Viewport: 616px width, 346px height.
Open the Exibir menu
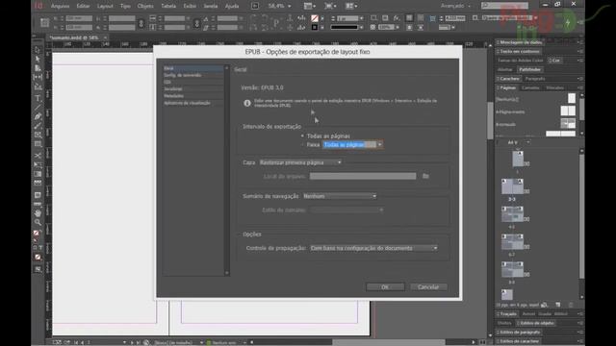click(190, 7)
